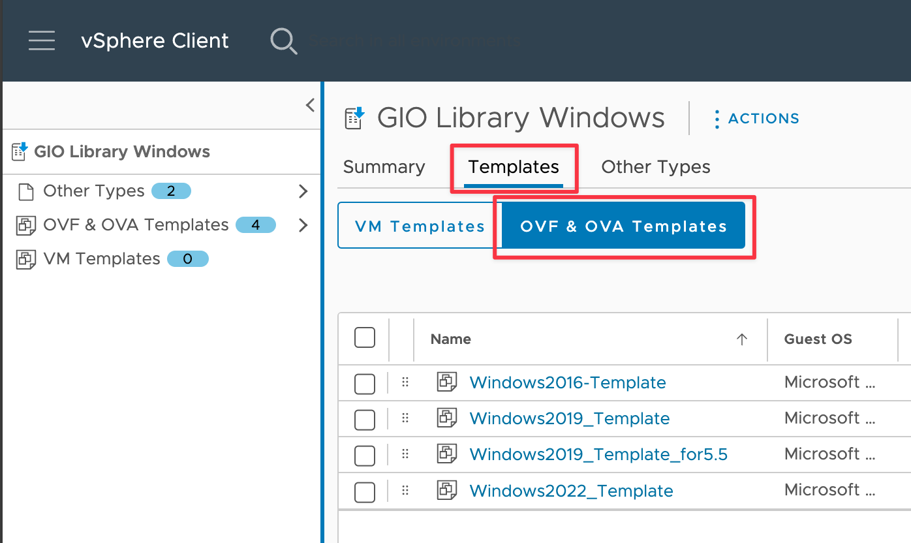Click the OVF & OVA Templates sidebar icon

coord(25,225)
